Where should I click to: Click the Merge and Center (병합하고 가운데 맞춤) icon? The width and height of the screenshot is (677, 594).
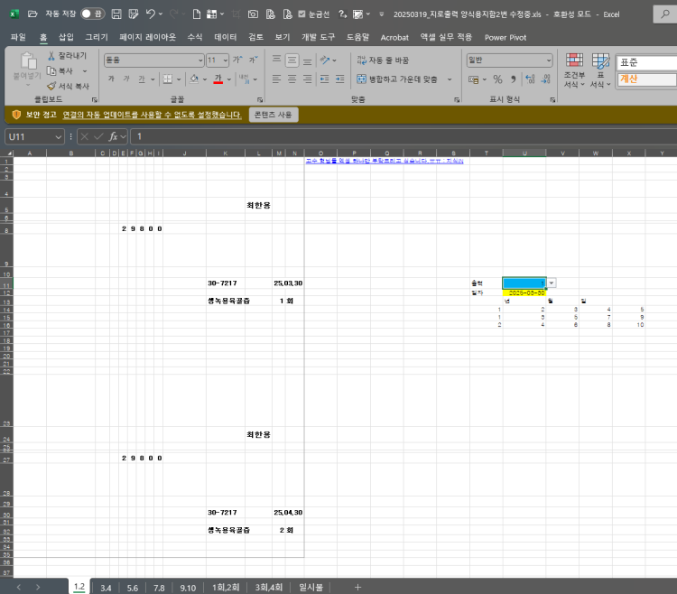pyautogui.click(x=361, y=79)
